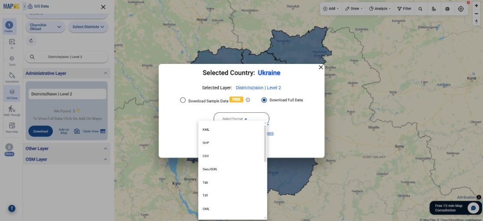Open the Select Districts dropdown
The height and width of the screenshot is (221, 483).
pos(88,27)
